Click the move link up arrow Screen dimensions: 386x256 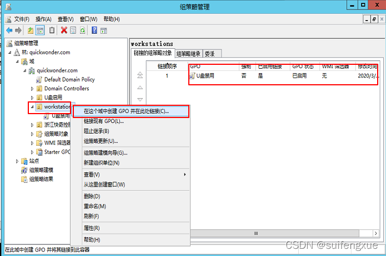(x=140, y=88)
